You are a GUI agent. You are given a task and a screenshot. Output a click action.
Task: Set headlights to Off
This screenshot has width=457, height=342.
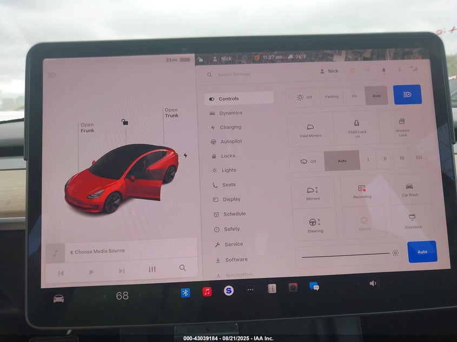click(303, 97)
